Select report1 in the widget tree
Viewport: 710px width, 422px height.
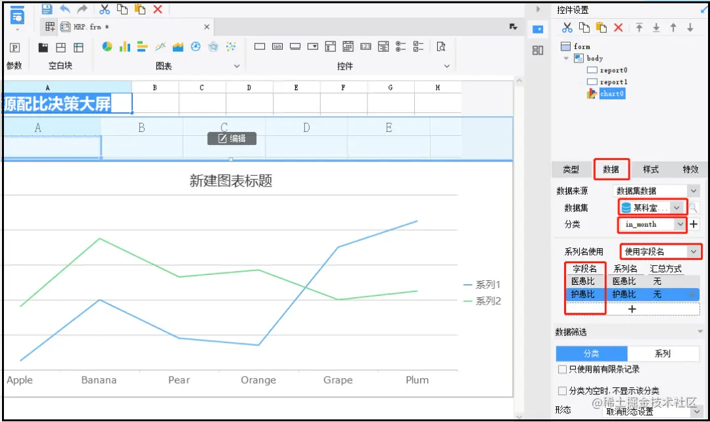[613, 82]
